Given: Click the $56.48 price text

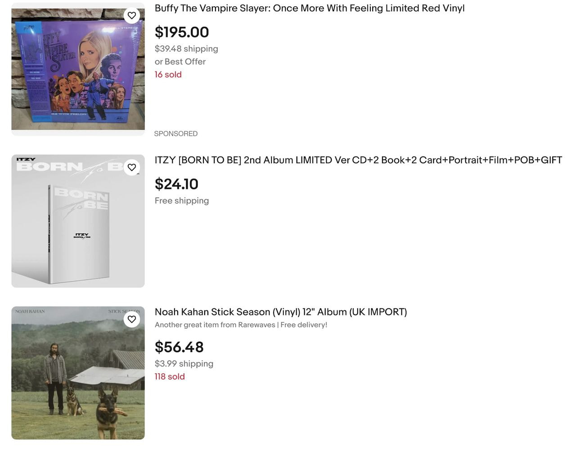Looking at the screenshot, I should click(x=179, y=347).
